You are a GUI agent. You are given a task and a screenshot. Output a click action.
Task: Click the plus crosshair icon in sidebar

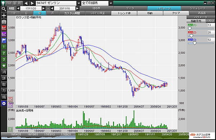pos(4,16)
